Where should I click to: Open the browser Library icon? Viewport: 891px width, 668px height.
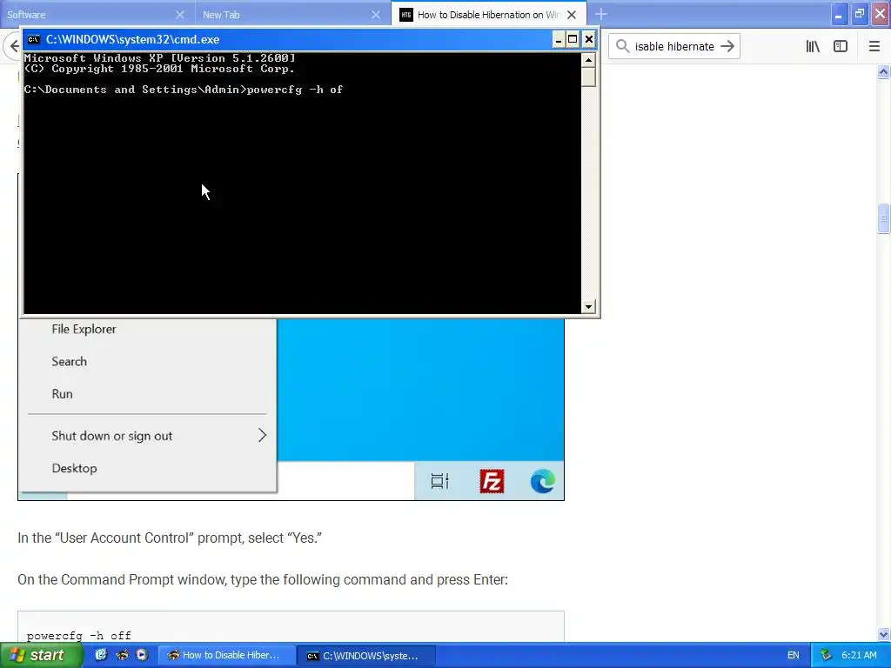[x=813, y=46]
